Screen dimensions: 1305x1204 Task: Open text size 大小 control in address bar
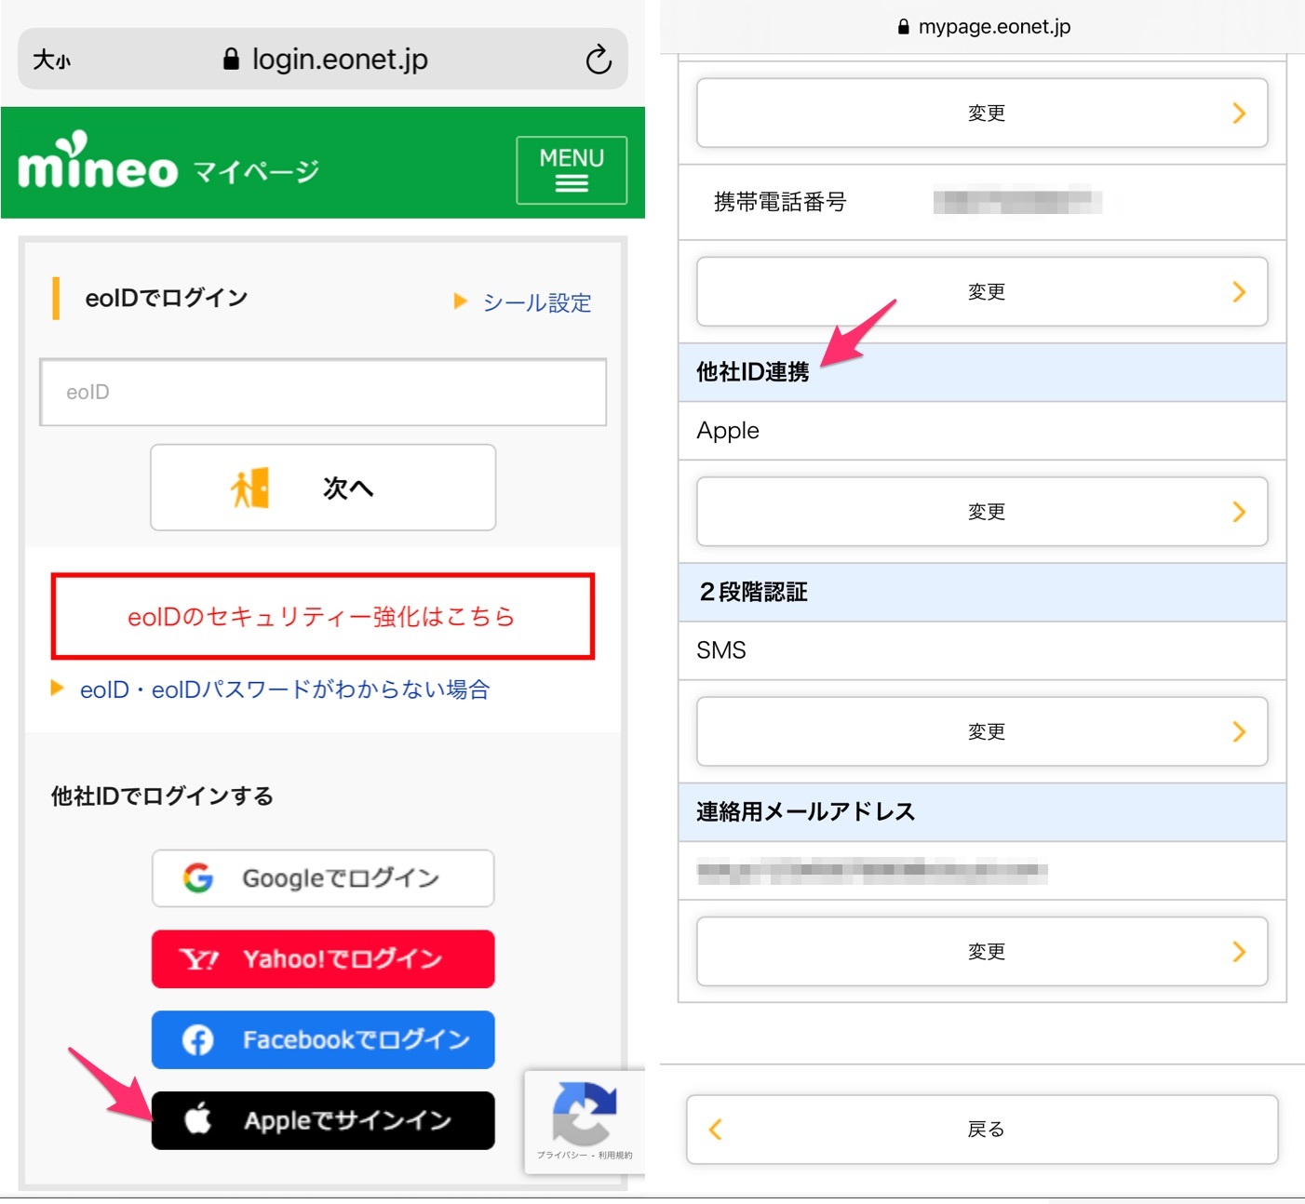[x=52, y=60]
